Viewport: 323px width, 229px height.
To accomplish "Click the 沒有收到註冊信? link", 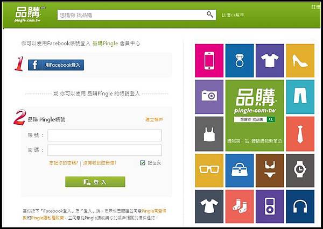I will (100, 163).
